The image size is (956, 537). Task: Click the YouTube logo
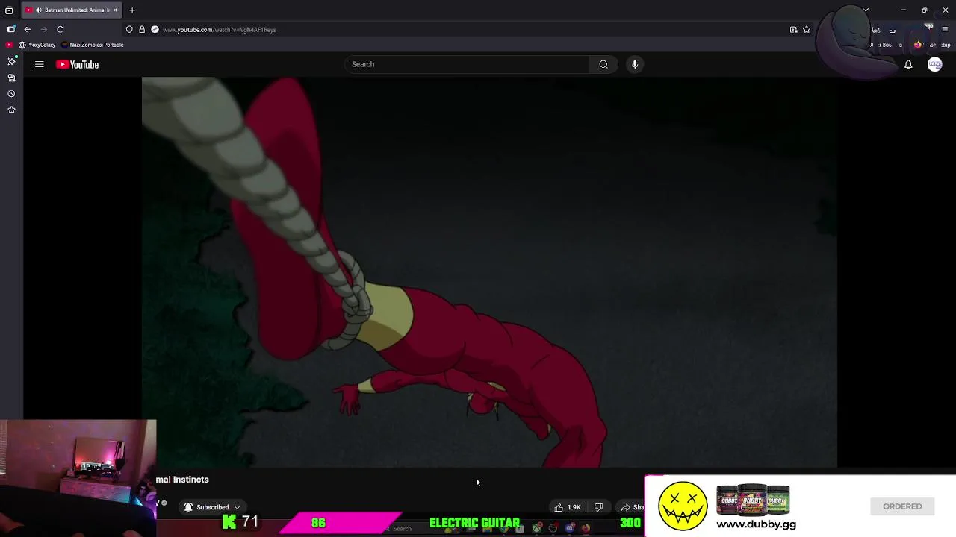point(77,64)
